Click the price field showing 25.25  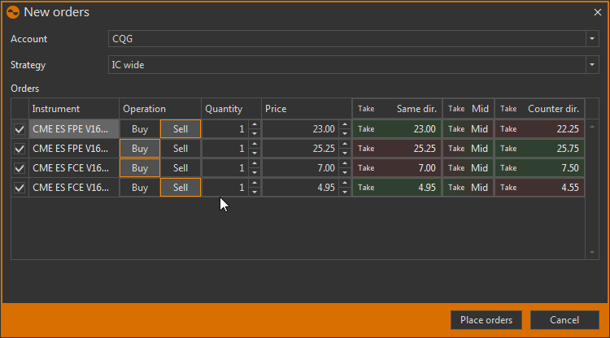[x=300, y=148]
